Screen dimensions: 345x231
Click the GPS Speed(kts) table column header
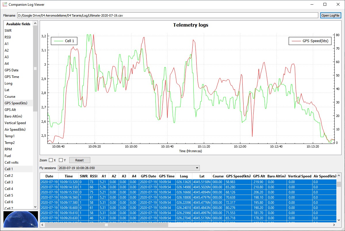238,176
